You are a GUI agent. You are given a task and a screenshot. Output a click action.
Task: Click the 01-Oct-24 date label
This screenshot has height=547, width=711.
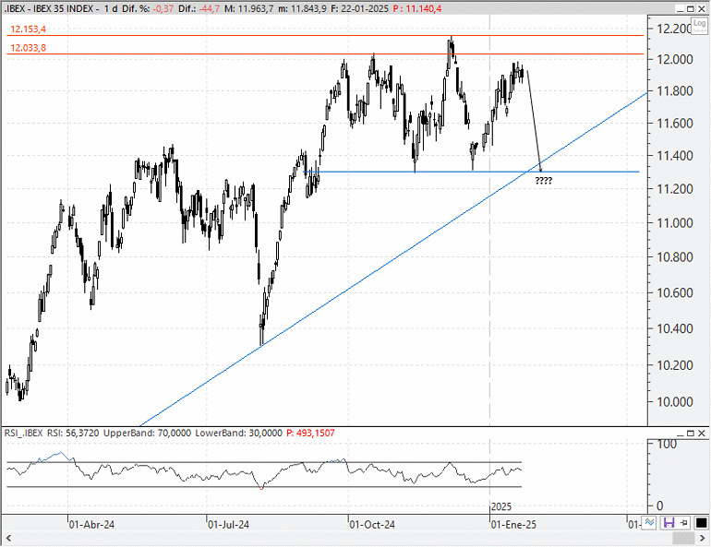[x=372, y=525]
